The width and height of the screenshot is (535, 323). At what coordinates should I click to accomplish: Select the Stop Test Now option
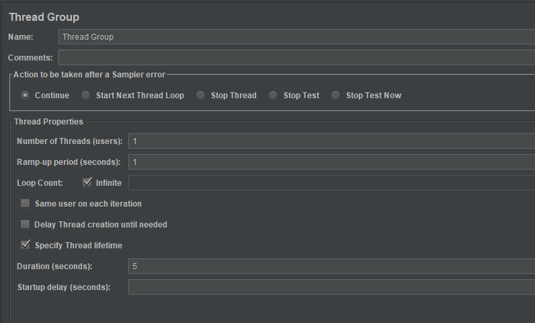tap(336, 96)
